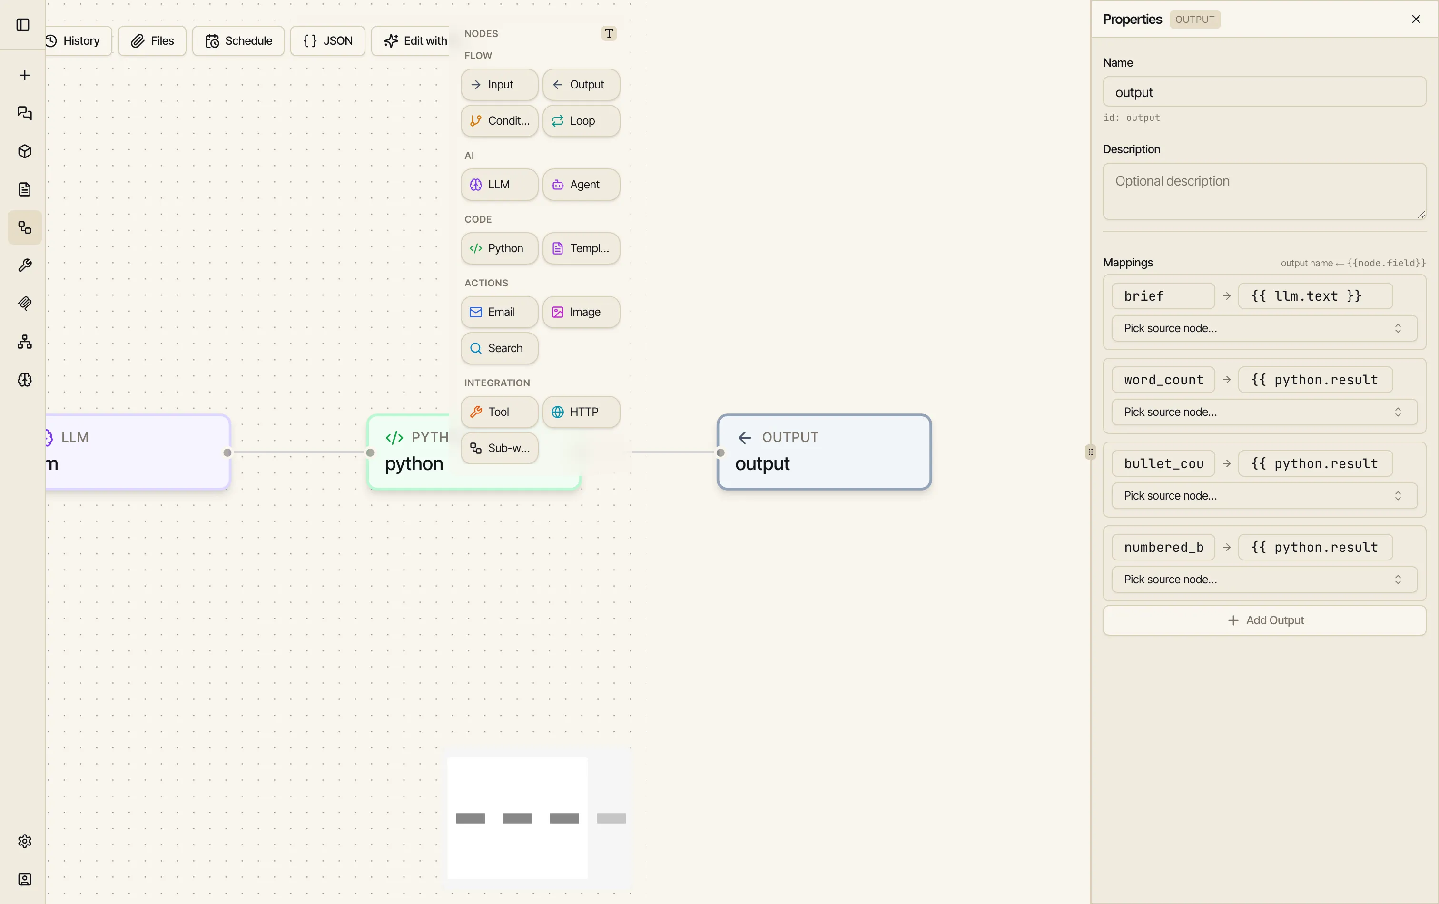Add an Output node from the Flow section
The image size is (1439, 904).
pos(581,85)
